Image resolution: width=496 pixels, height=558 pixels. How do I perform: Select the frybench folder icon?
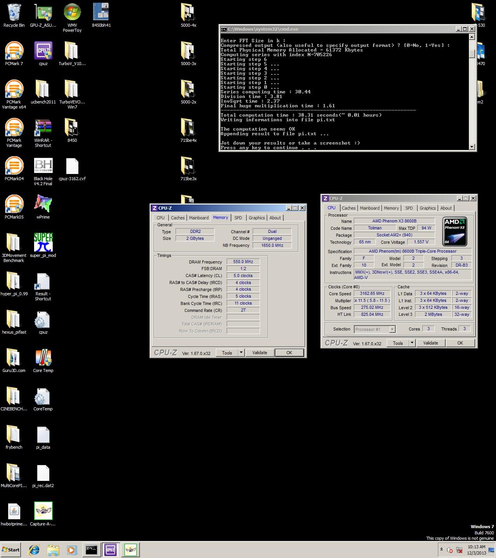[x=14, y=437]
